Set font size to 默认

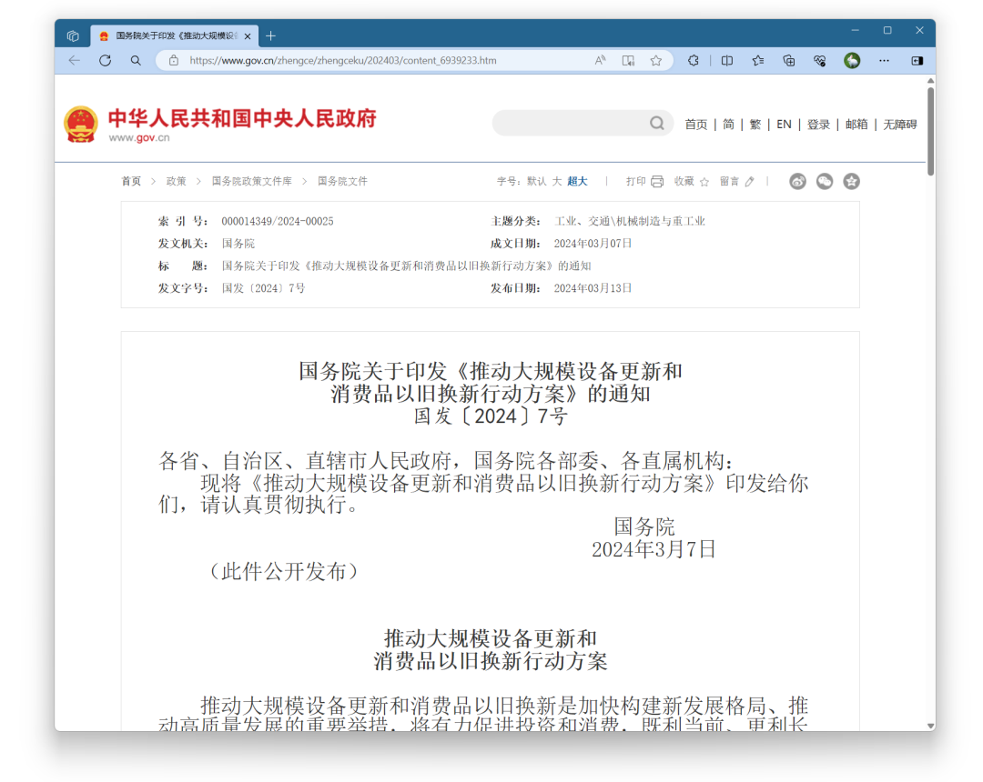tap(537, 182)
